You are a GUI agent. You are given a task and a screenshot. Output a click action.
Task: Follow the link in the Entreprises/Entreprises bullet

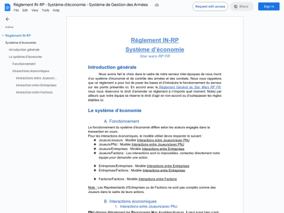[x=168, y=166]
